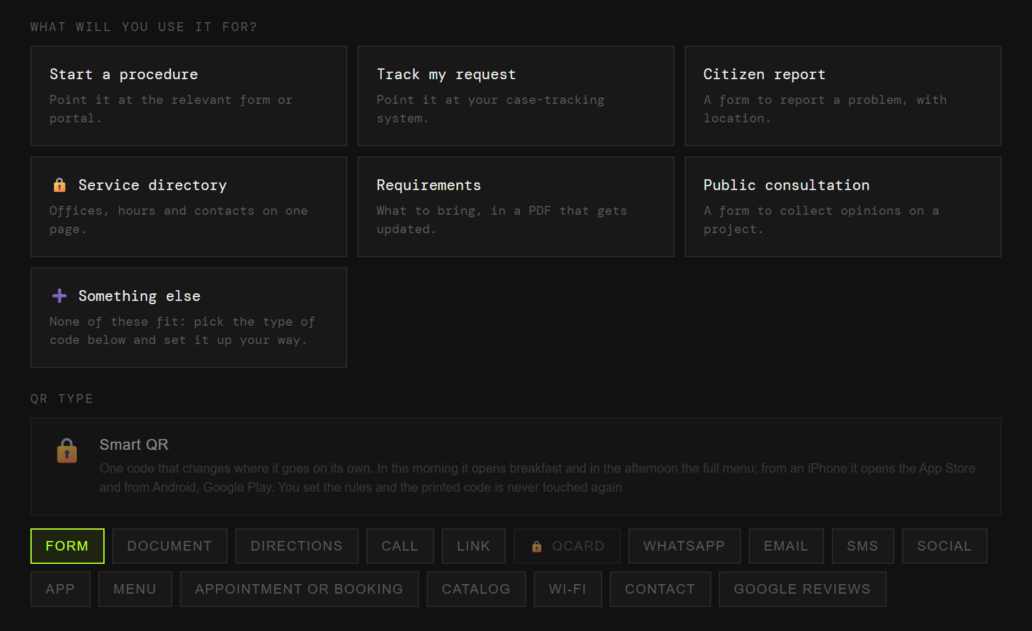1032x631 pixels.
Task: Select the GOOGLE REVIEWS type
Action: [x=803, y=589]
